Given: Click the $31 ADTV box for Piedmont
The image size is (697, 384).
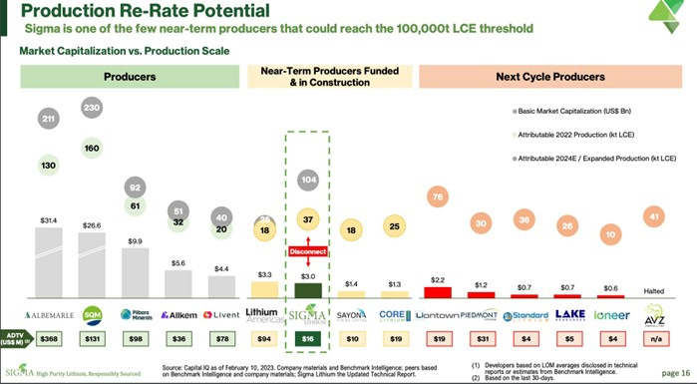Looking at the screenshot, I should tap(483, 339).
